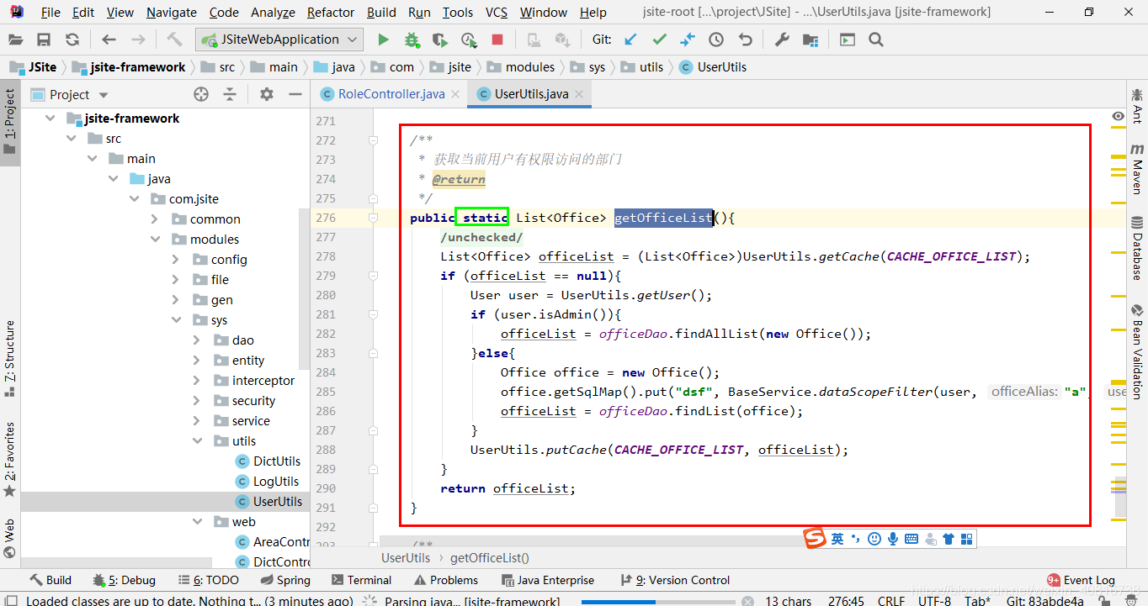
Task: Show Git history using the clock icon
Action: (716, 40)
